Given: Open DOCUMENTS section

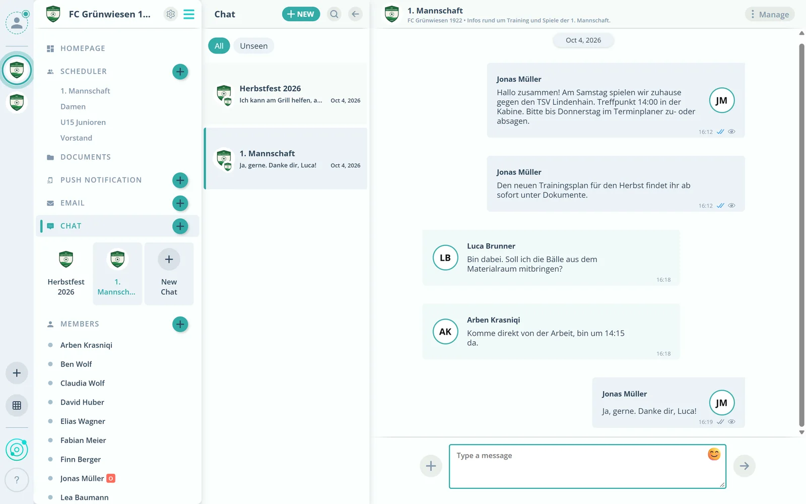Looking at the screenshot, I should click(x=86, y=157).
